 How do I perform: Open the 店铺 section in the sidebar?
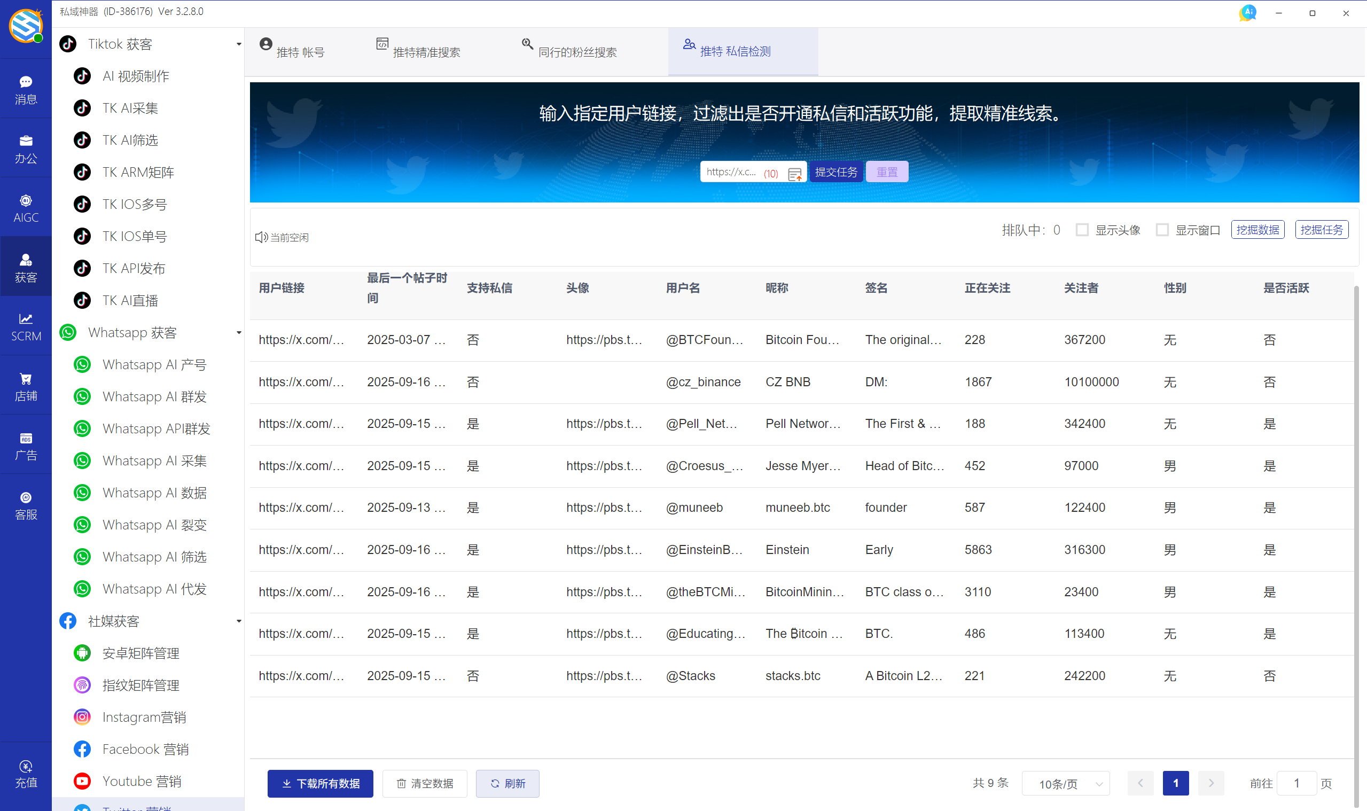(26, 385)
